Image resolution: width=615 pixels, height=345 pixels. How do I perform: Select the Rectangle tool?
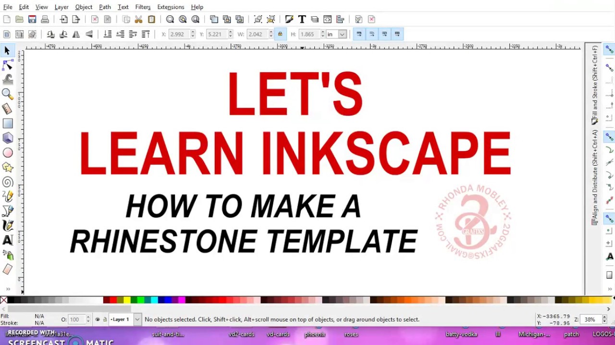(7, 124)
